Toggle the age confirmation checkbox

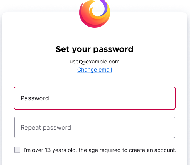(17, 150)
